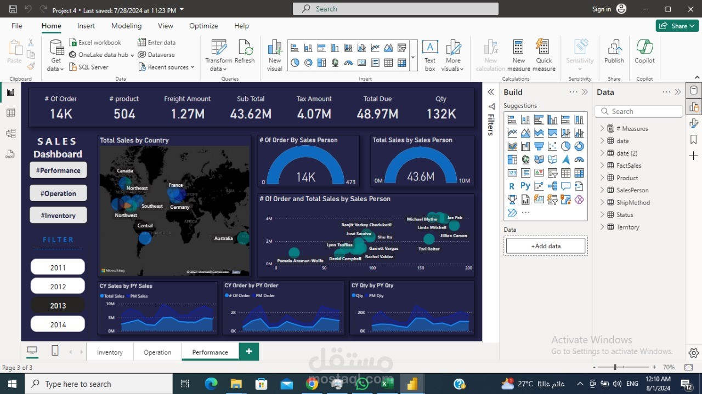Toggle mobile layout view icon
Screen dimensions: 702x394
(x=55, y=351)
